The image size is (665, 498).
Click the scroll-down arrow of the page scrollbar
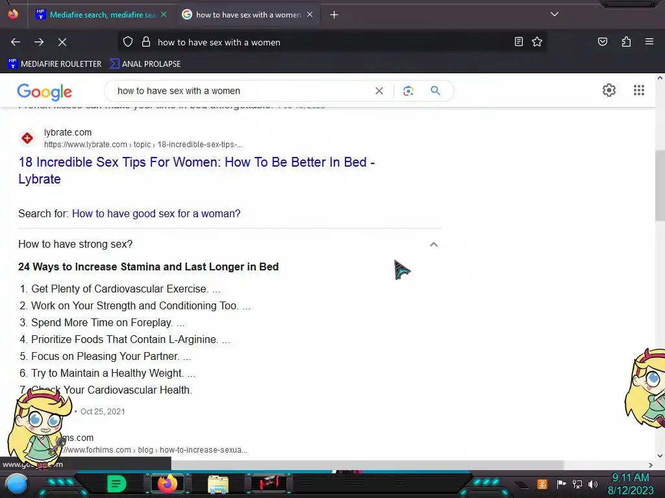[x=660, y=456]
